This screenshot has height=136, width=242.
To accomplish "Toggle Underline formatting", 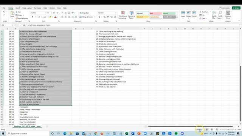I will (39, 17).
